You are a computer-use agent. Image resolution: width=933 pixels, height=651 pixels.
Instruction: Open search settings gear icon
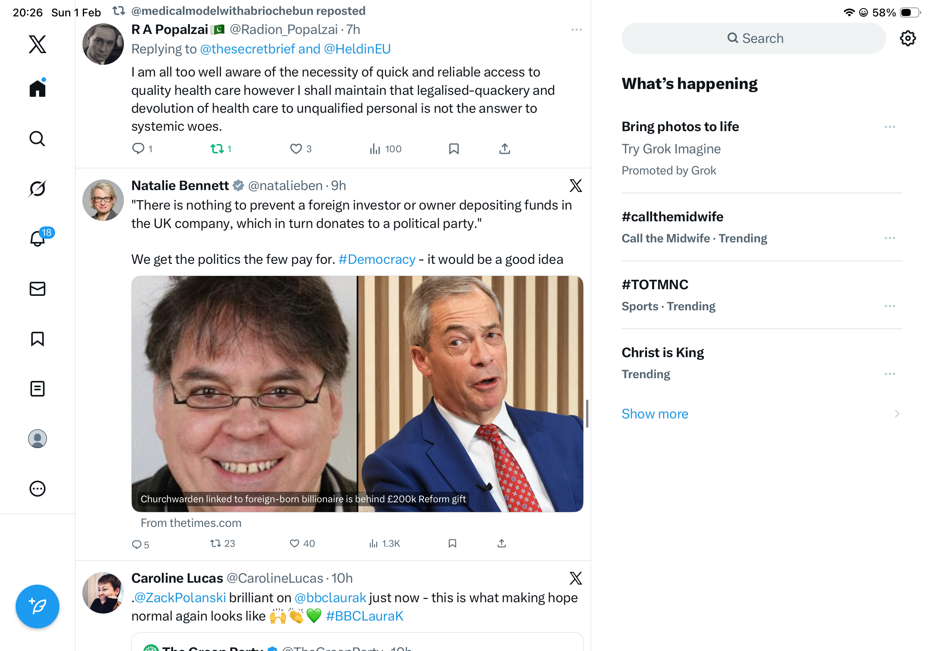click(907, 39)
